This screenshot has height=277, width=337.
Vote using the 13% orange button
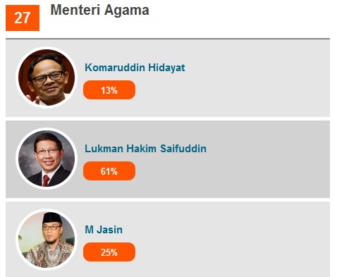coord(109,90)
